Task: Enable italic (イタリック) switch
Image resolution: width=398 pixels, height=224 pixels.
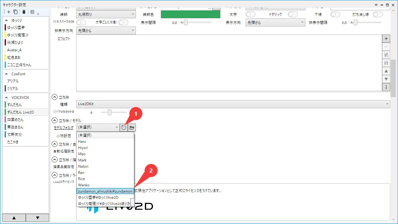Action: click(293, 14)
